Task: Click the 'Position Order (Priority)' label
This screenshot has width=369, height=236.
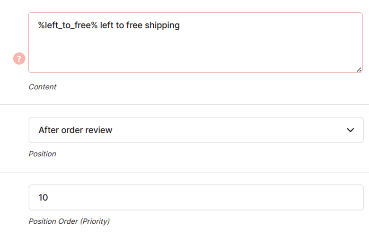Action: (x=69, y=221)
